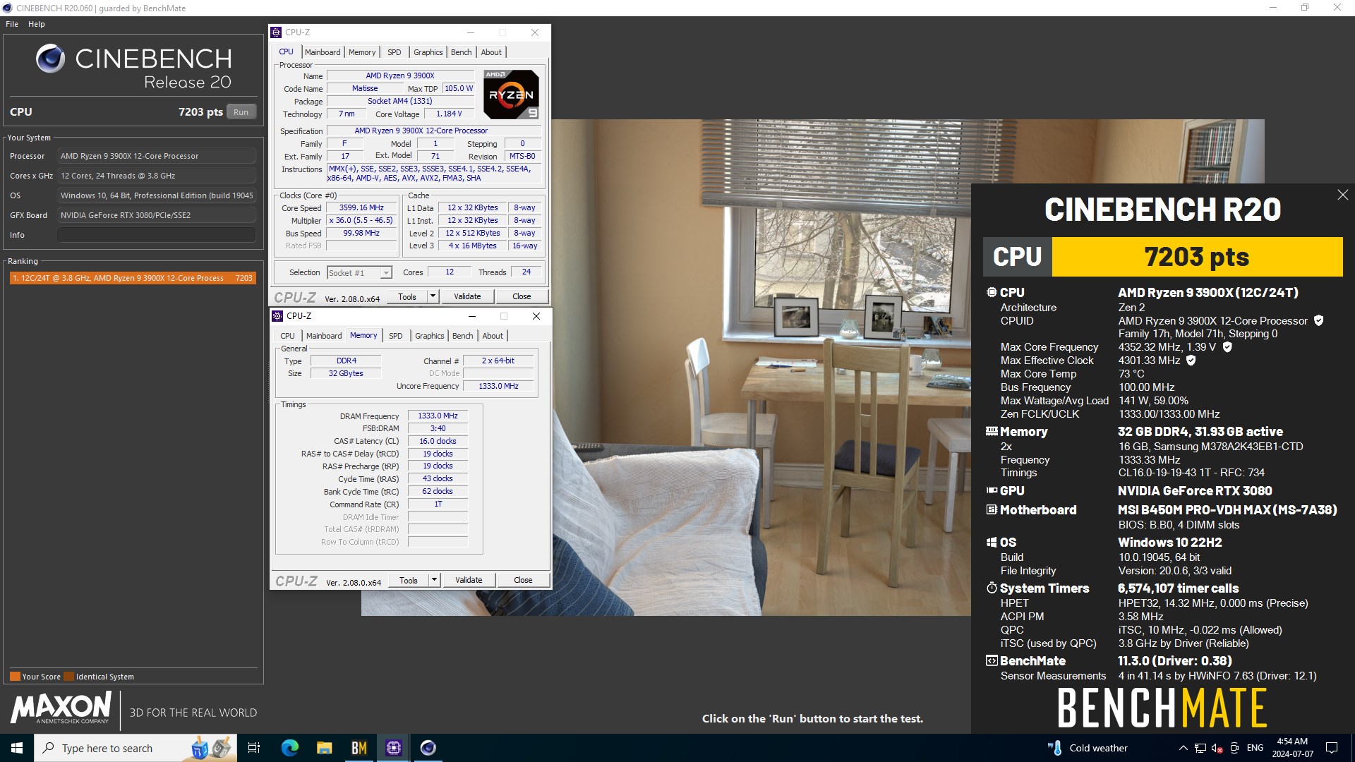This screenshot has width=1355, height=762.
Task: Click verified shield icon next to Max Core Frequency
Action: 1227,347
